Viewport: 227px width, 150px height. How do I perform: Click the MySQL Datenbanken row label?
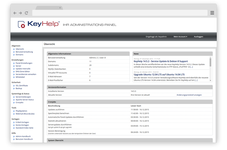[57, 69]
